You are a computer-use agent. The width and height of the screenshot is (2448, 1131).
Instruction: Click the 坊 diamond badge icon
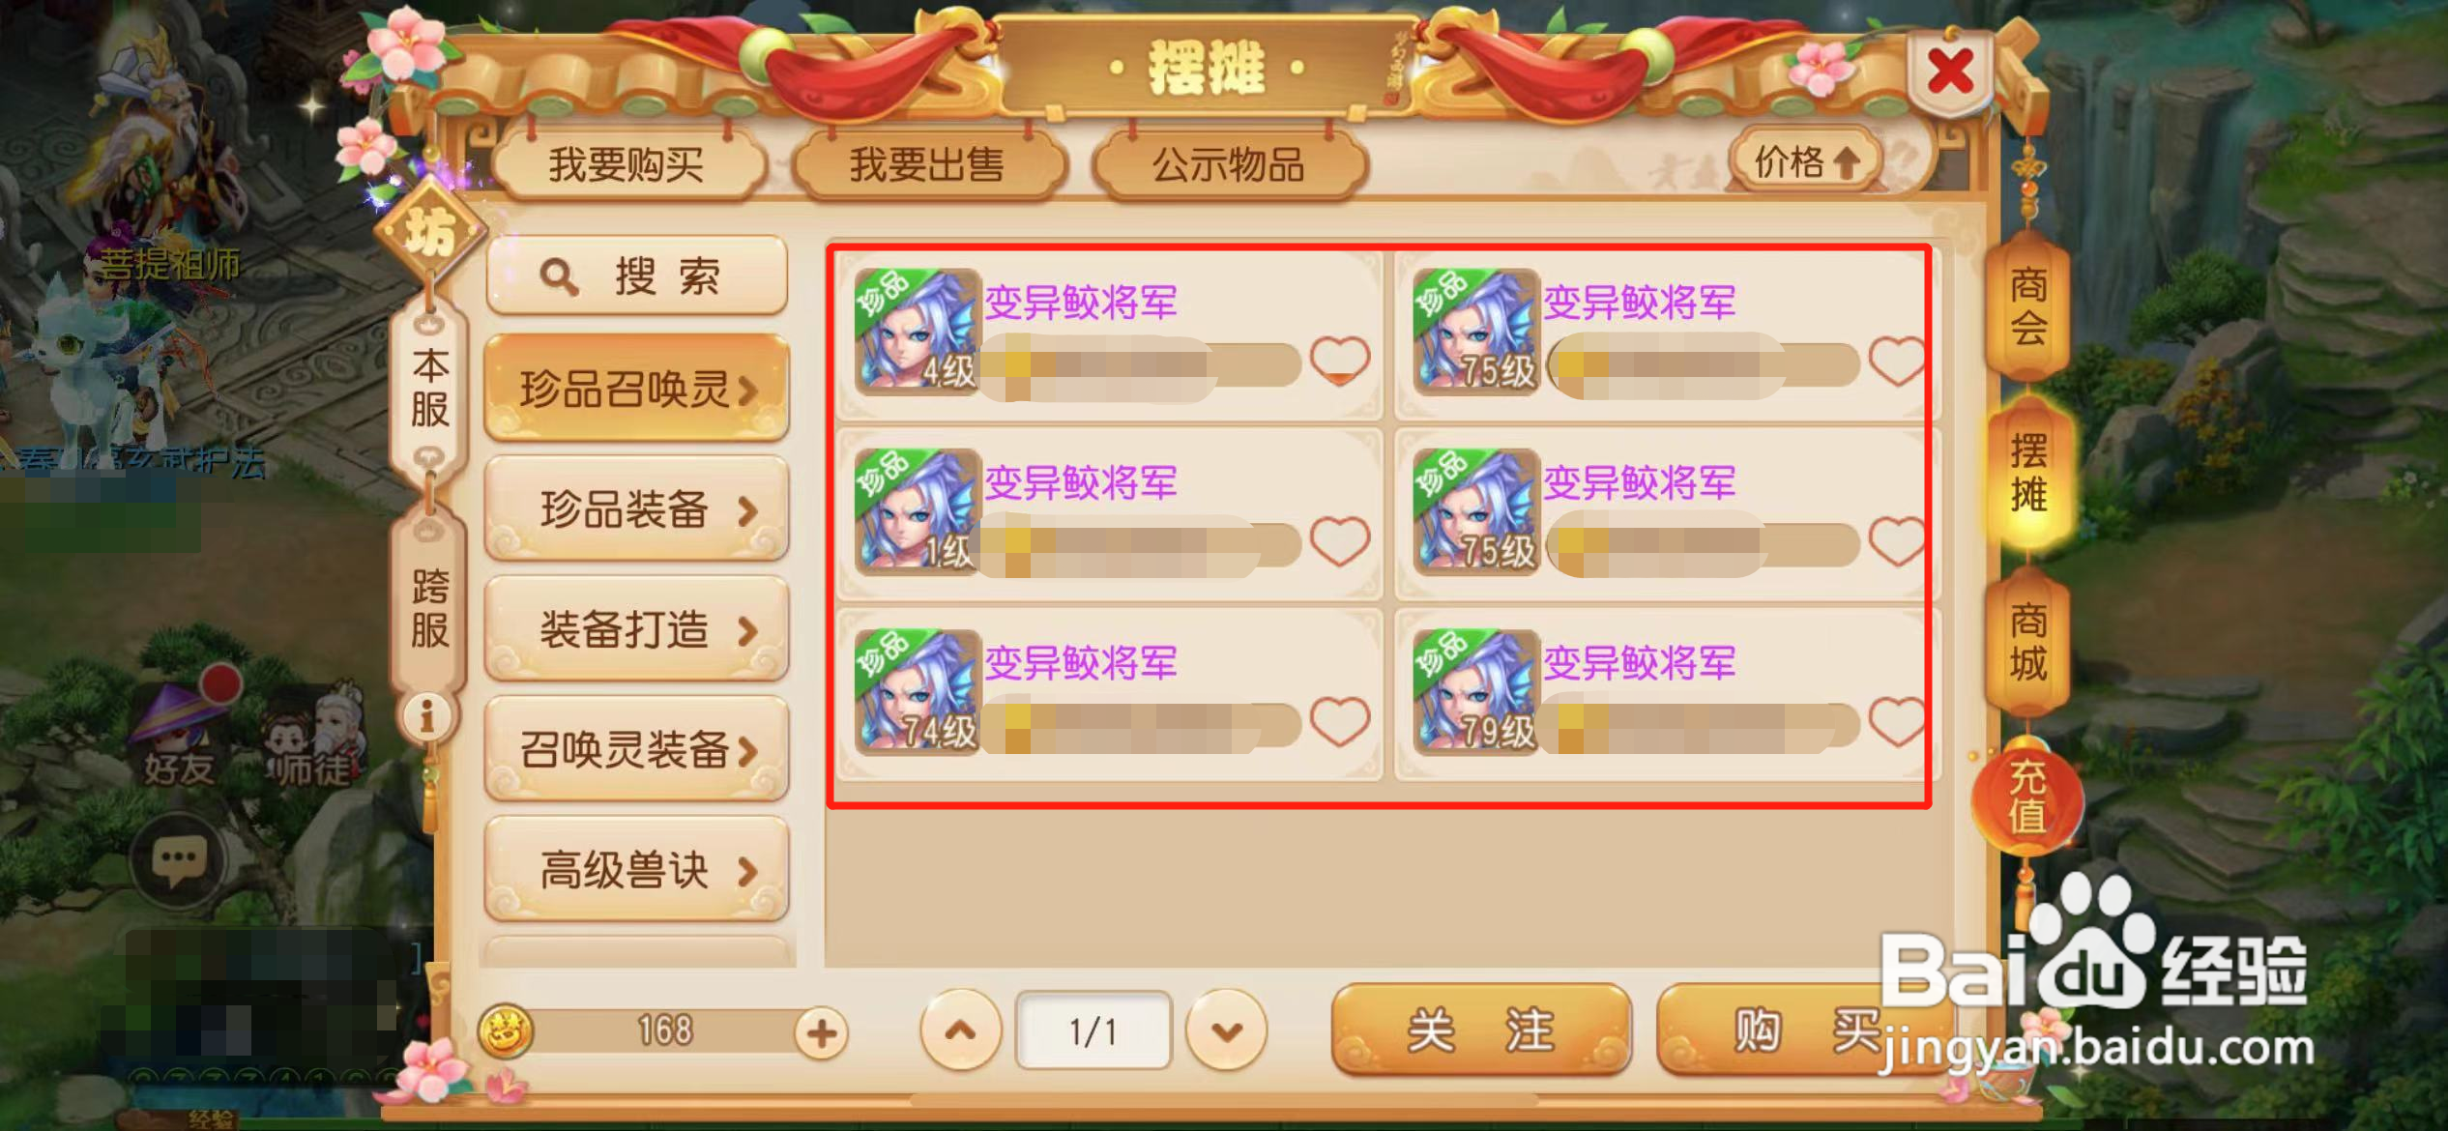429,231
